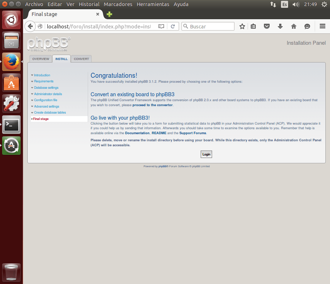Click the Installation Panel title text
Viewport: 330px width, 284px height.
pyautogui.click(x=306, y=43)
